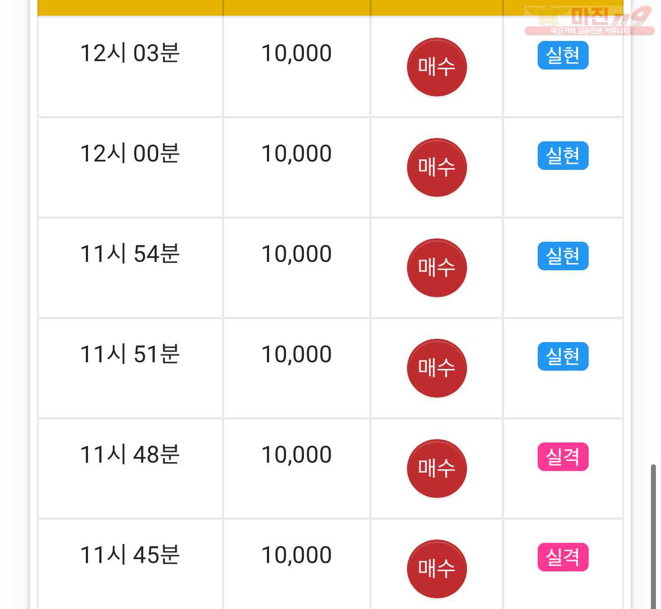The height and width of the screenshot is (609, 661).
Task: Click the pink 실격 badge at 11시 45분
Action: click(x=563, y=557)
